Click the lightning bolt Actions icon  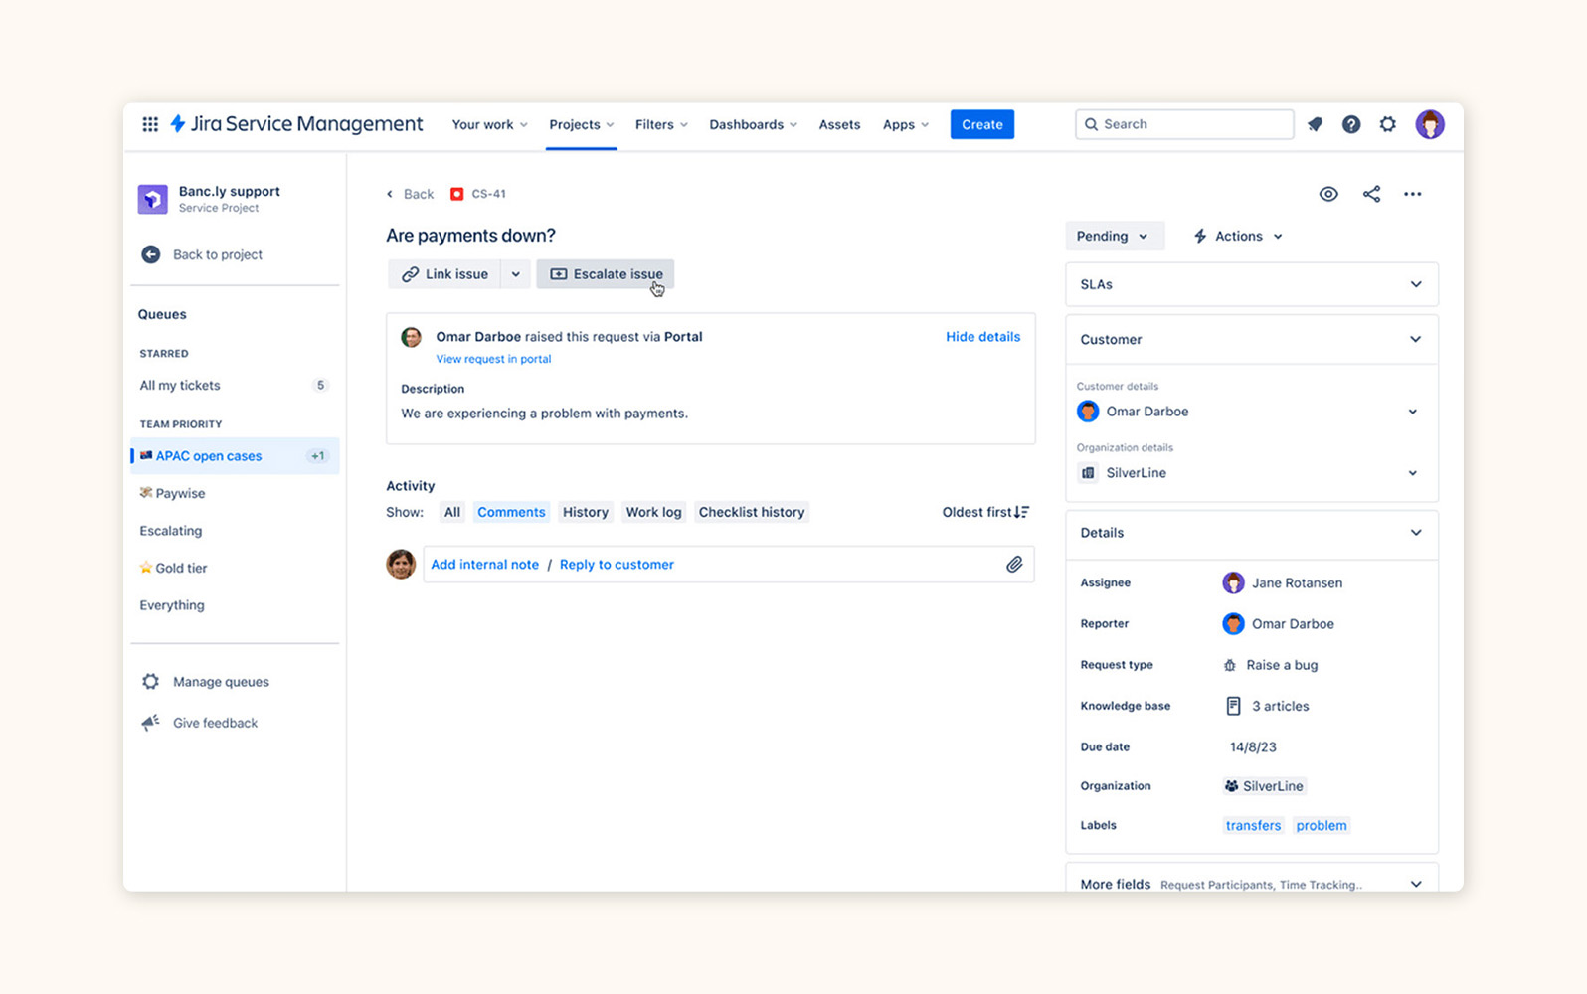(x=1200, y=236)
